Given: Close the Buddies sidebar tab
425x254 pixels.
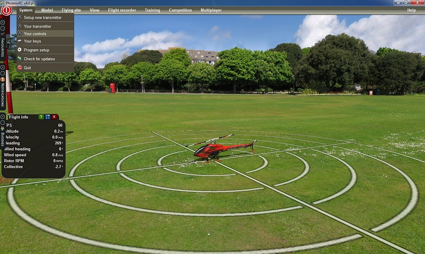Looking at the screenshot, I should [3, 116].
